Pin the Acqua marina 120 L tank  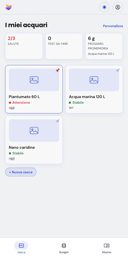118,71
